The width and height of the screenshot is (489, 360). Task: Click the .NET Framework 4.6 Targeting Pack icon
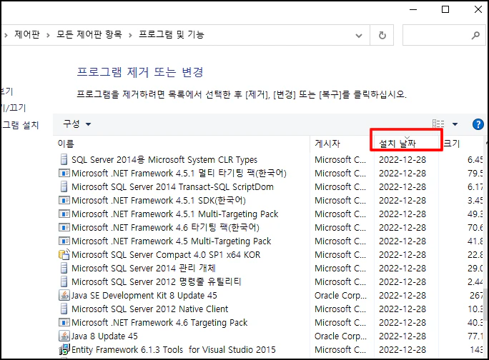[64, 322]
